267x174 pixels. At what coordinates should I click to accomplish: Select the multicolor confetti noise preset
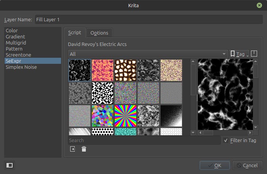coord(125,93)
